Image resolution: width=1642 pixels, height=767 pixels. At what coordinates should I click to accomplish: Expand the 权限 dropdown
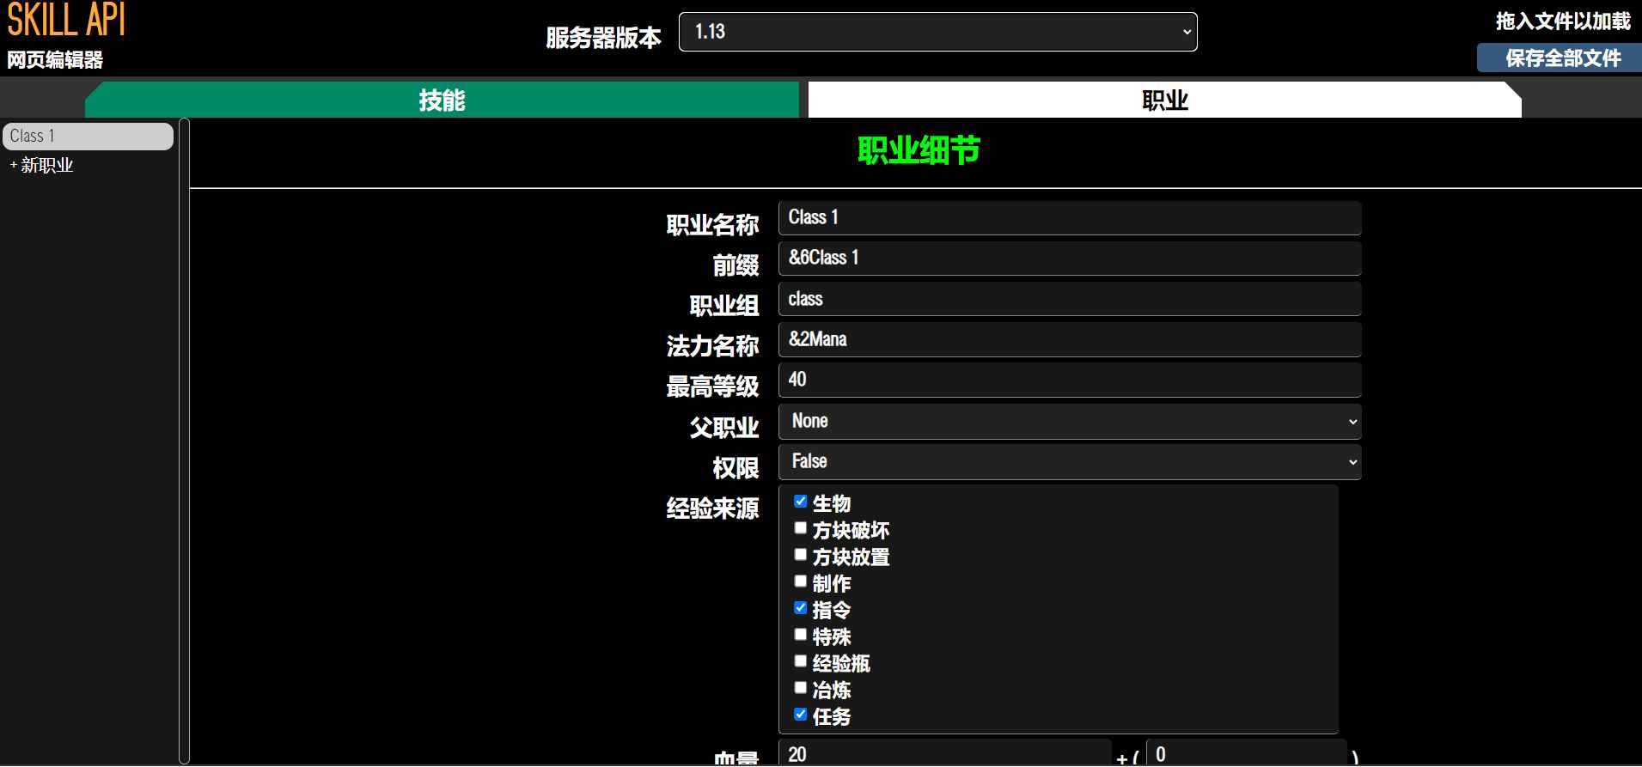pos(1069,462)
